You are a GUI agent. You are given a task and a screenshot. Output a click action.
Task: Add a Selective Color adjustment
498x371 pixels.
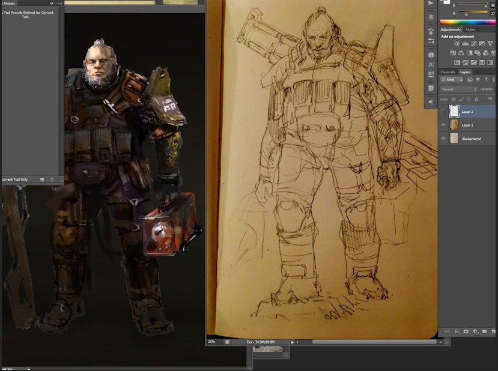482,62
